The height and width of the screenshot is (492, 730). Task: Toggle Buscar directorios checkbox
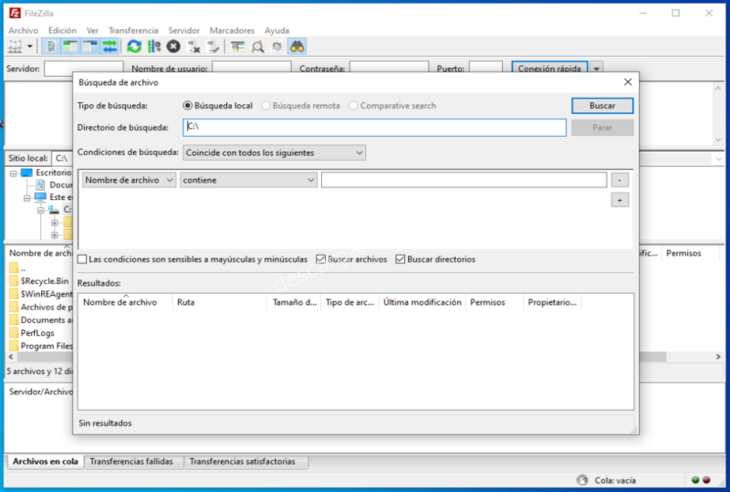point(400,259)
